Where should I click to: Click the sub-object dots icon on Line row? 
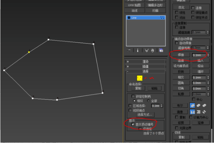[x=162, y=18]
